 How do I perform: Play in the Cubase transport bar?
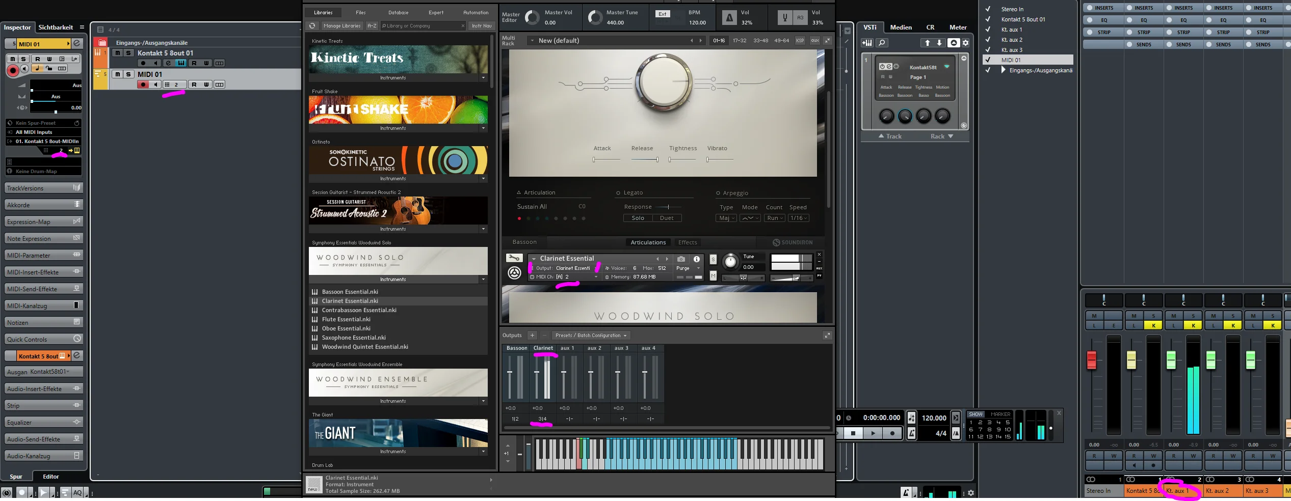(873, 433)
